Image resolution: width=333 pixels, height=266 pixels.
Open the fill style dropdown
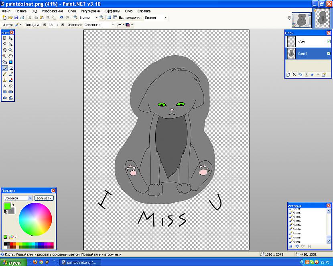(113, 25)
